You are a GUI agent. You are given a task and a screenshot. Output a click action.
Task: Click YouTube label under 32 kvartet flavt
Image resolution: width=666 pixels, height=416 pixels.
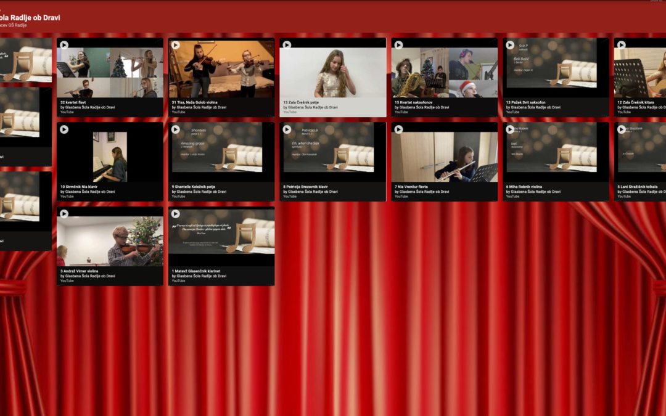click(67, 112)
